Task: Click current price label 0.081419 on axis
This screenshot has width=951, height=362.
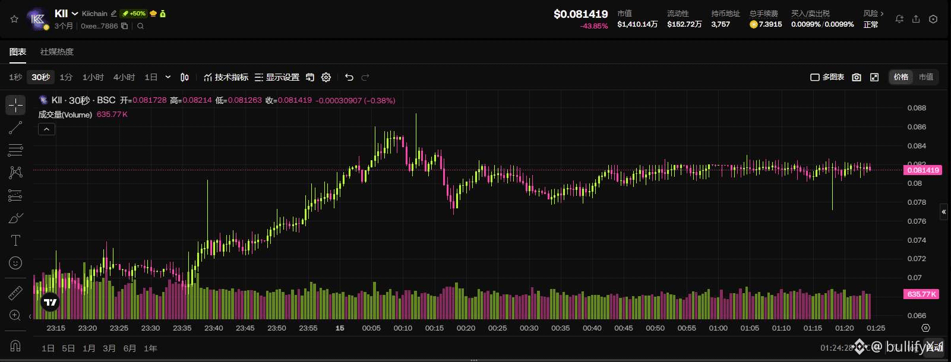Action: coord(922,170)
